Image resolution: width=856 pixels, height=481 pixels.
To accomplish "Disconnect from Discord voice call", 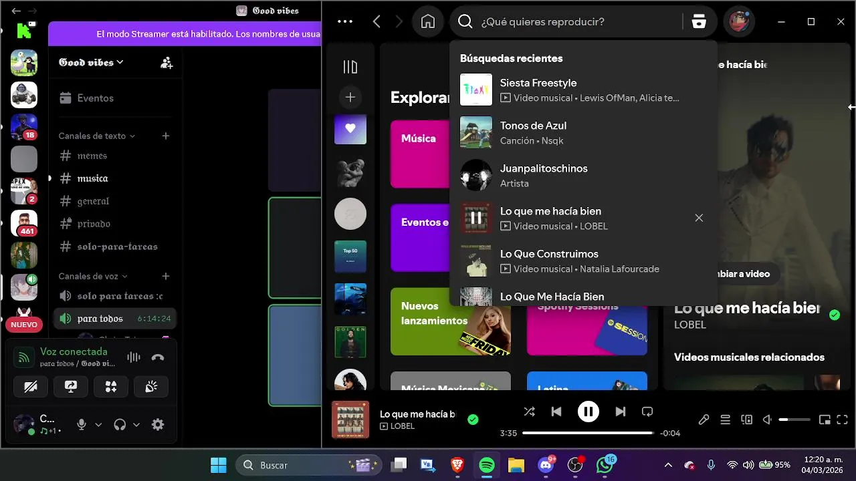I will (x=158, y=357).
